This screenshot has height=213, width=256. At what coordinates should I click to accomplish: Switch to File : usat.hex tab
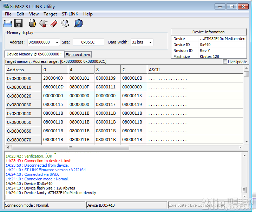(x=78, y=55)
